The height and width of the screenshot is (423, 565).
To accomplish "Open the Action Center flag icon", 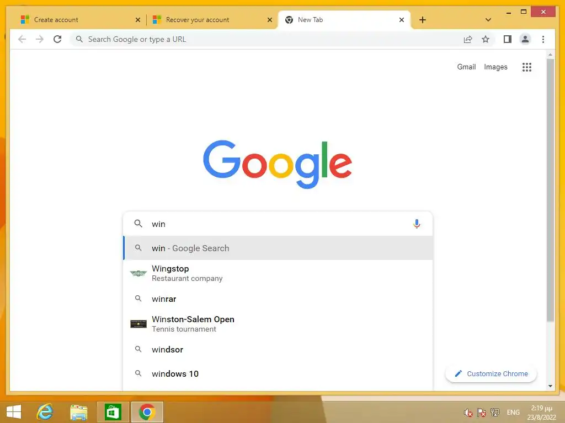I will [x=481, y=413].
